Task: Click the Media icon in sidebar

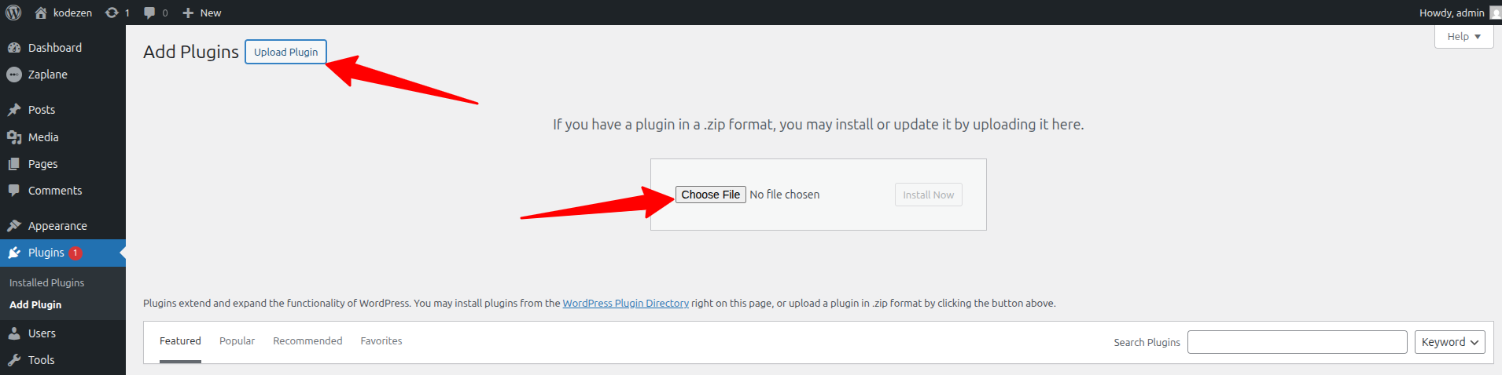Action: click(x=14, y=137)
